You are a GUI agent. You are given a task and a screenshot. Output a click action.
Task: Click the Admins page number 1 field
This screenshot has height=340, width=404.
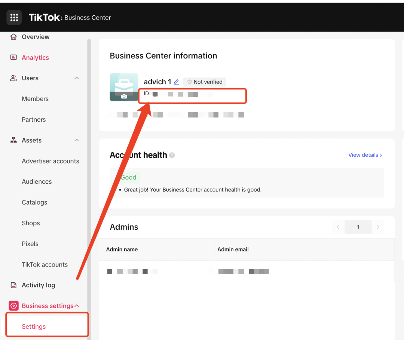pos(358,227)
